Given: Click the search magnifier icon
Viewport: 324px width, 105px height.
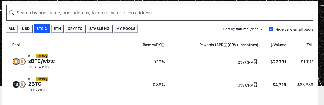Looking at the screenshot, I should pos(11,13).
